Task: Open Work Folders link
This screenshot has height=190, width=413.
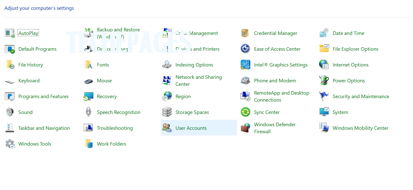Action: [x=111, y=144]
